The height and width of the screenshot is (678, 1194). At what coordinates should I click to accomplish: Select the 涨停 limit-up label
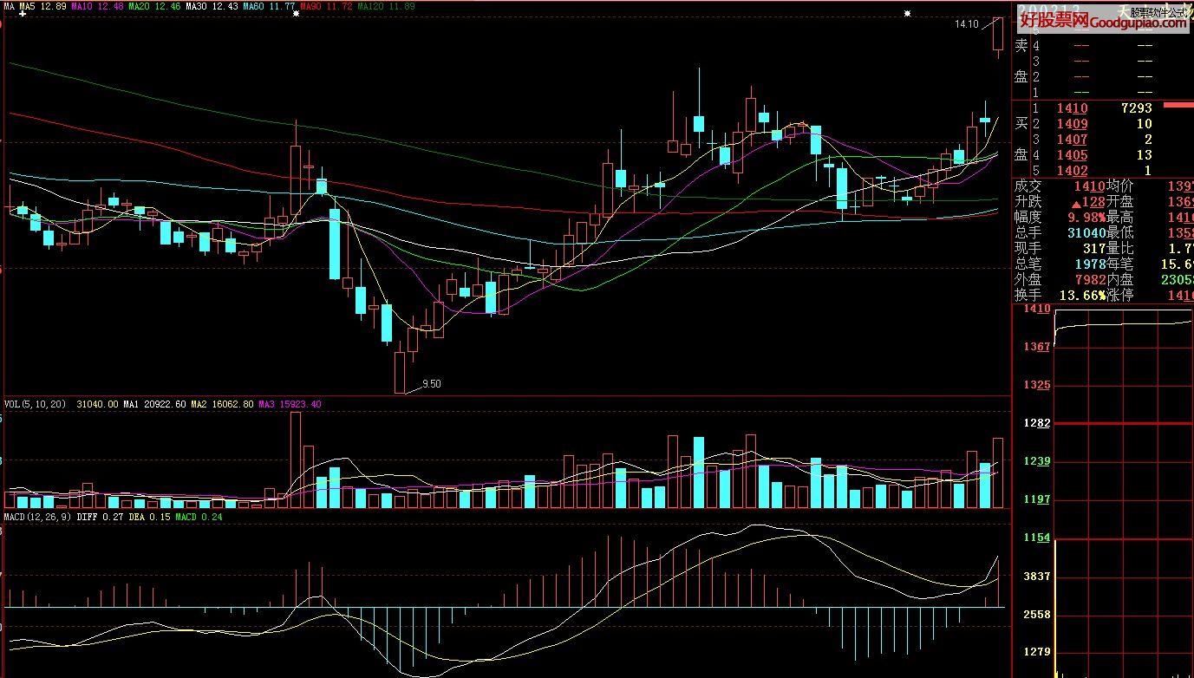click(x=1120, y=295)
